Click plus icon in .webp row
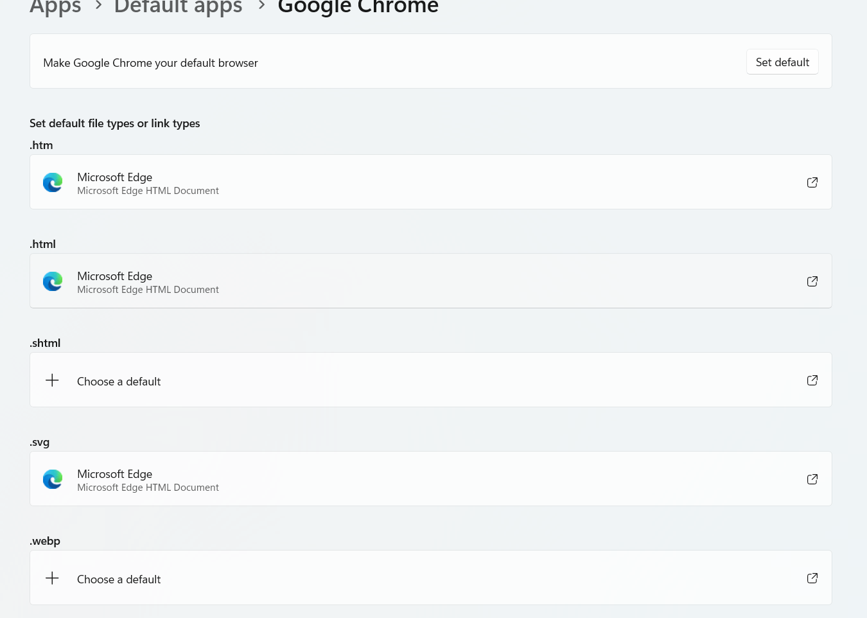Image resolution: width=867 pixels, height=618 pixels. [x=52, y=578]
